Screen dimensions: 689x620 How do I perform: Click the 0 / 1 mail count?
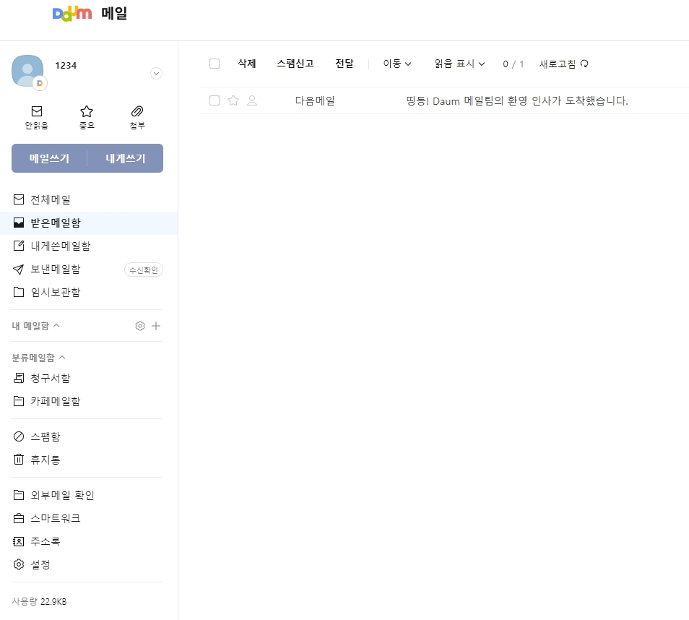[x=513, y=64]
